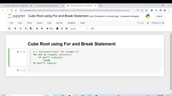Viewport: 172px width, 96px height.
Task: Click the Jupyter logo
Action: point(16,16)
